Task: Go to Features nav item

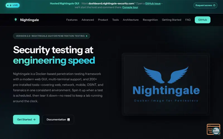Action: pyautogui.click(x=72, y=20)
